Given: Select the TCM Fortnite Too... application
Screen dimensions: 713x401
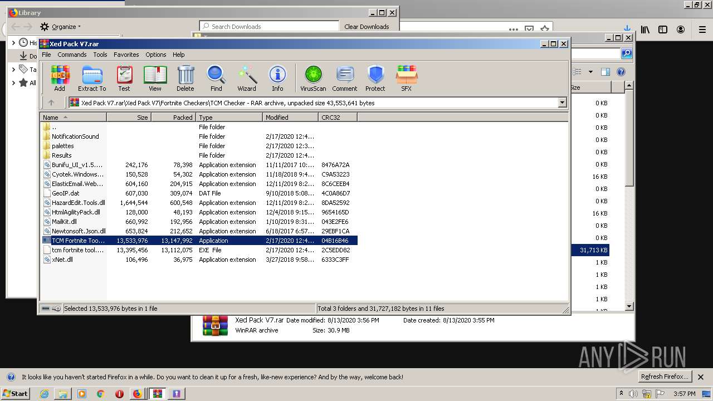Looking at the screenshot, I should coord(199,241).
